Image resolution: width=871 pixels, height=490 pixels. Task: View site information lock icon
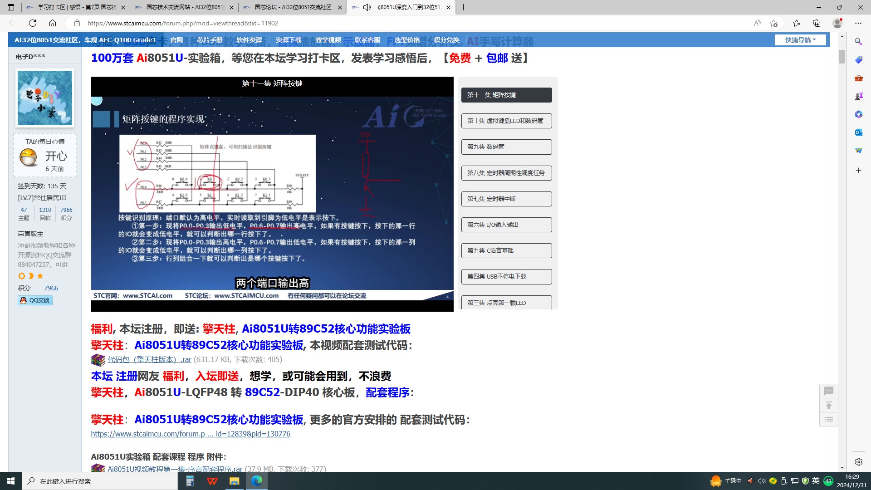(x=77, y=23)
